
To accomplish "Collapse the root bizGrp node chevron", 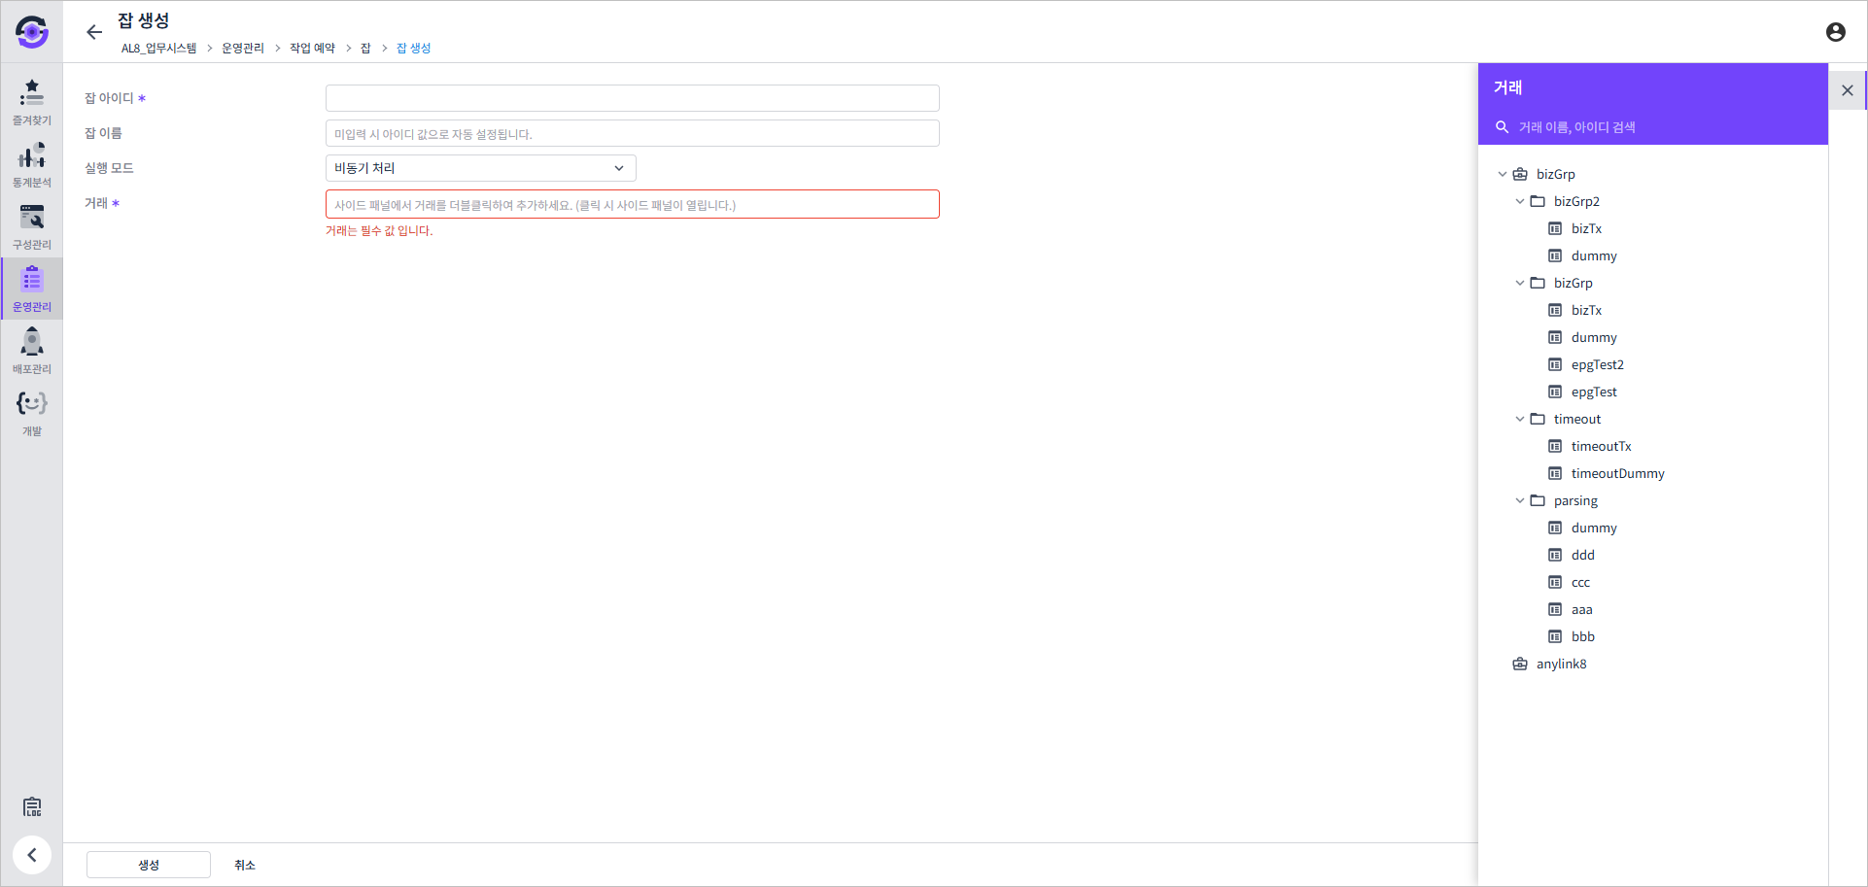I will 1503,174.
